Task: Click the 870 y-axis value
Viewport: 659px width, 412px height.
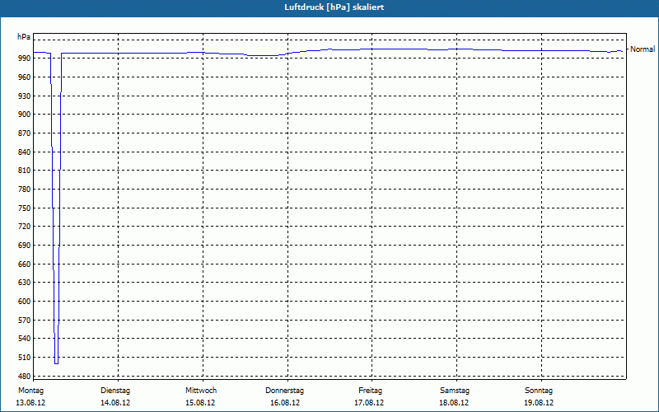Action: (x=24, y=133)
